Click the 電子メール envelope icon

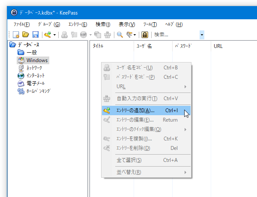(x=21, y=84)
